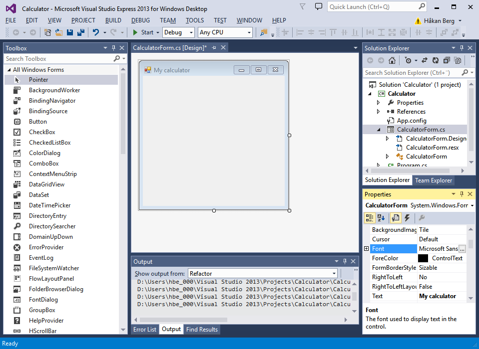Switch to the Find Results tab
This screenshot has height=349, width=479.
[x=202, y=330]
